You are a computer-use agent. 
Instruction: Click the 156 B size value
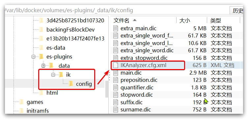pos(200,58)
